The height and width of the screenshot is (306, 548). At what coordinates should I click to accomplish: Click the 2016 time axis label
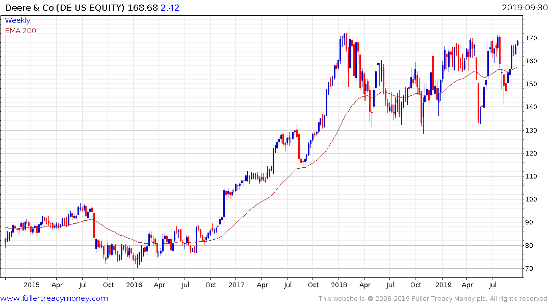[x=134, y=285]
